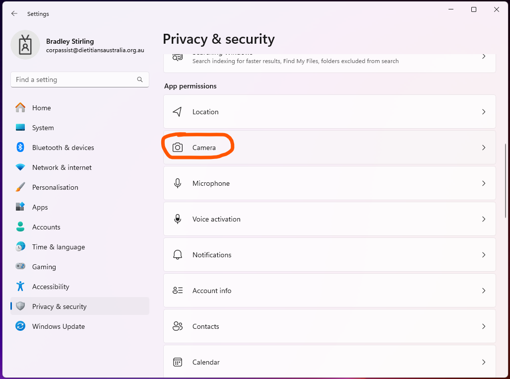Viewport: 510px width, 379px height.
Task: Click the Location arrow icon
Action: pyautogui.click(x=178, y=112)
